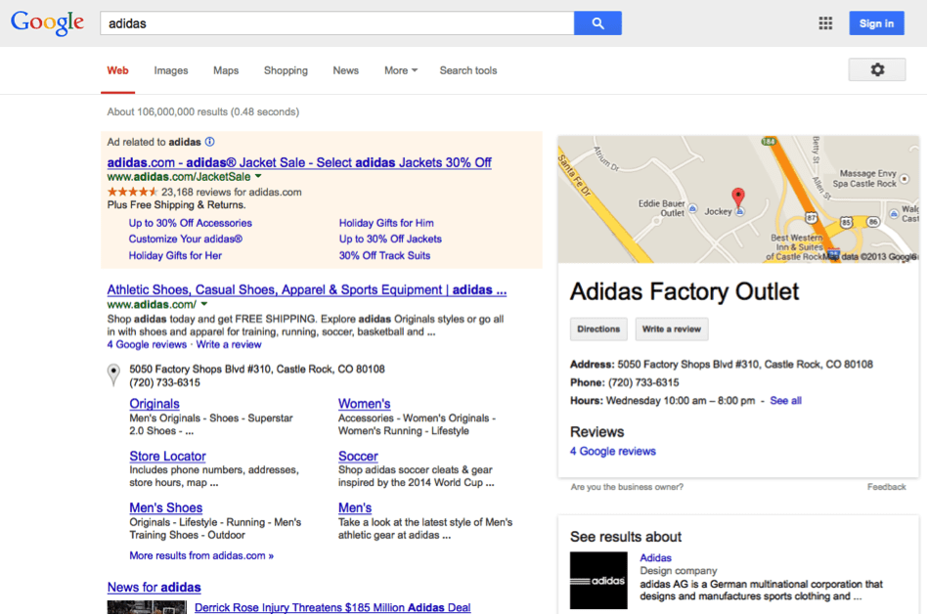Open Up to 30% Off Accessories link

coord(191,223)
